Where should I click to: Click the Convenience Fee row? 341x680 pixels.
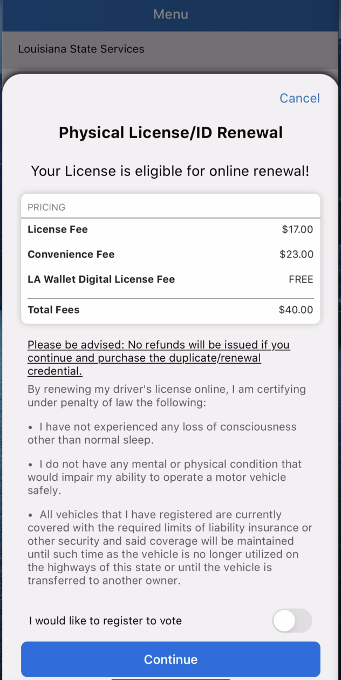(x=170, y=254)
